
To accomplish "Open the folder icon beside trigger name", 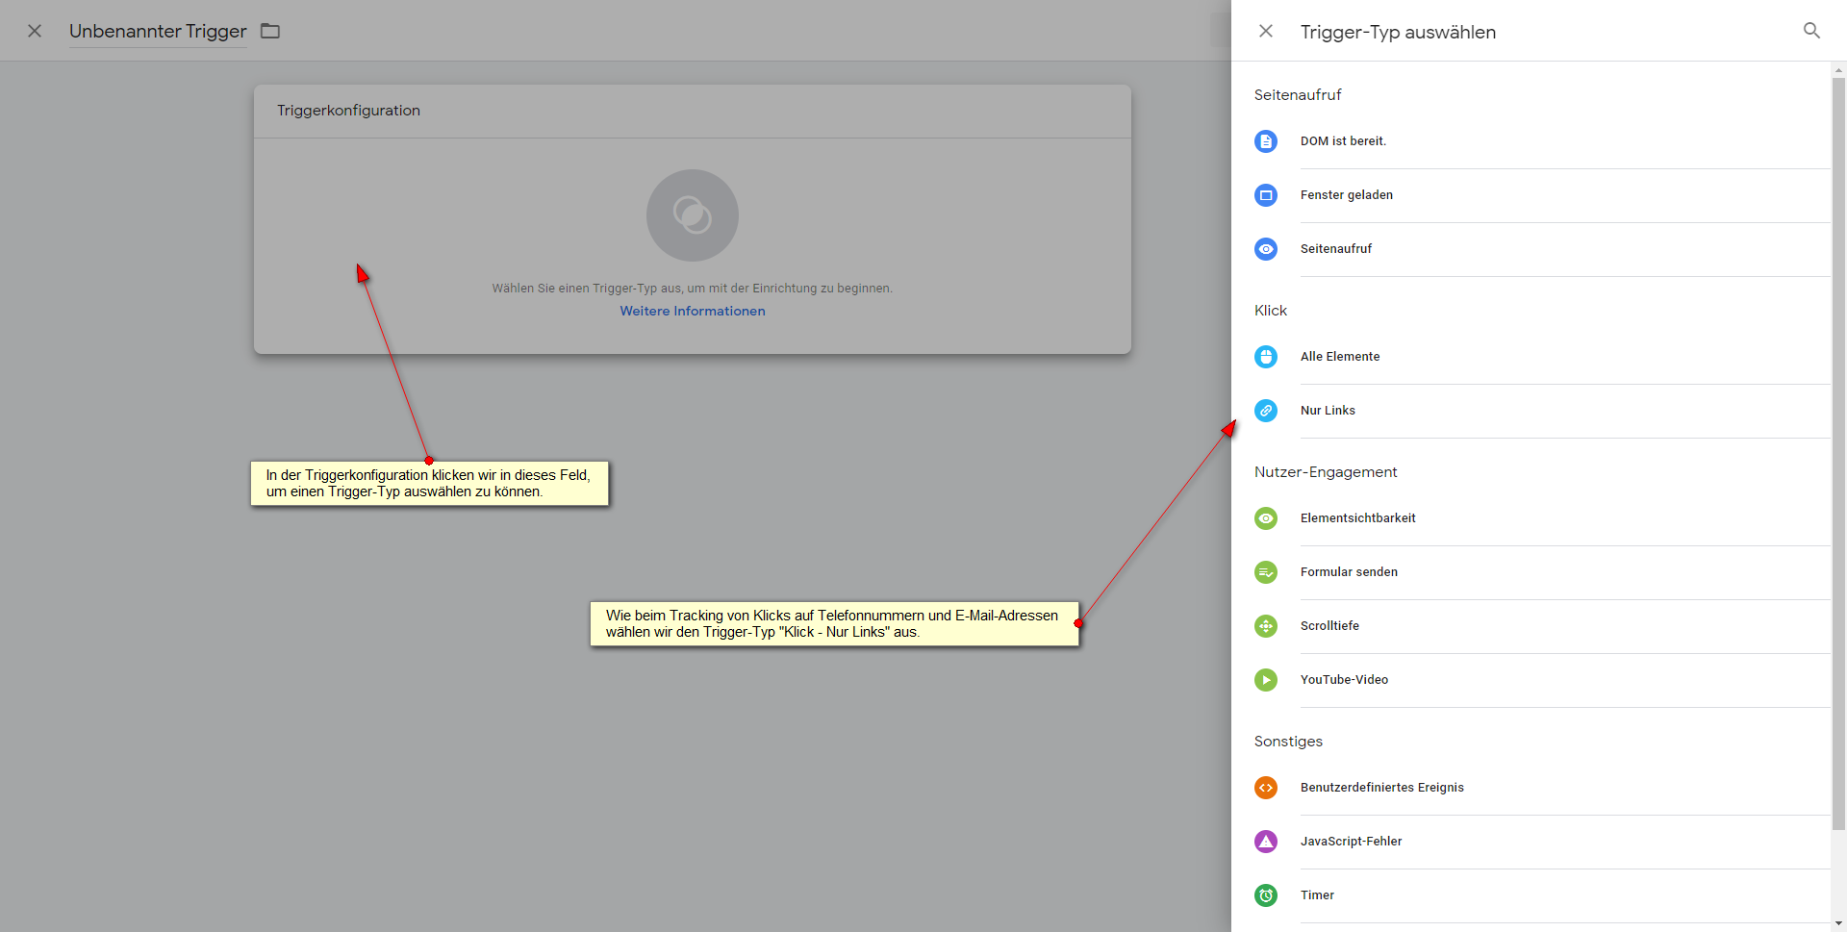I will pos(270,31).
